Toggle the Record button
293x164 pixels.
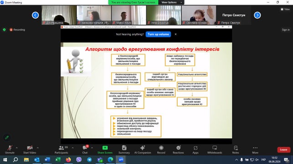point(161,149)
